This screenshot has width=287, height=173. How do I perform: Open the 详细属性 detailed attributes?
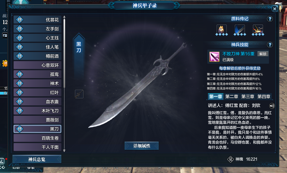tap(142, 146)
